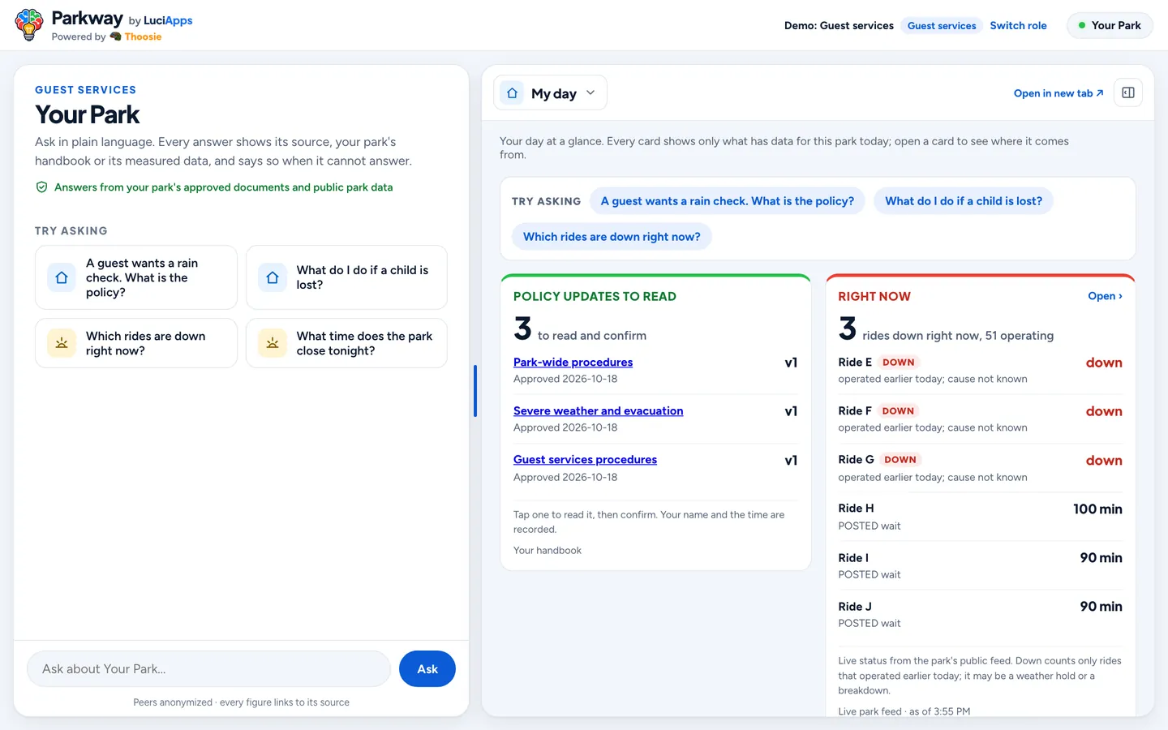Click the Thoosie hedgehog icon

coord(115,36)
